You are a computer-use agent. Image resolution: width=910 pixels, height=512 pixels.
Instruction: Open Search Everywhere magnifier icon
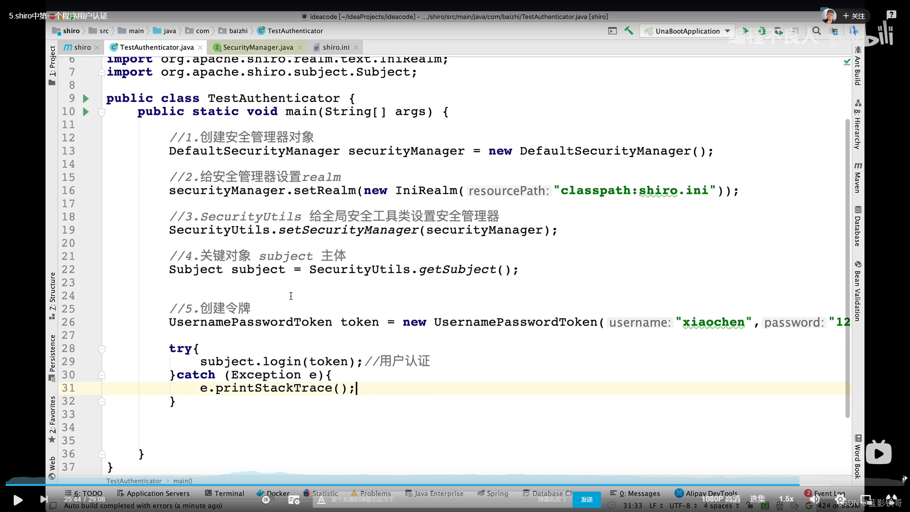point(817,31)
